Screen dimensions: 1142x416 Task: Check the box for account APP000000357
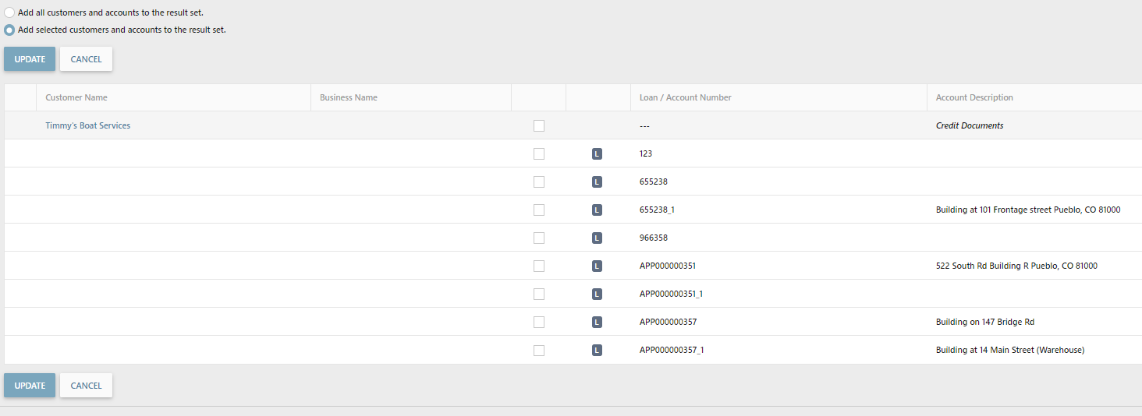[x=539, y=323]
